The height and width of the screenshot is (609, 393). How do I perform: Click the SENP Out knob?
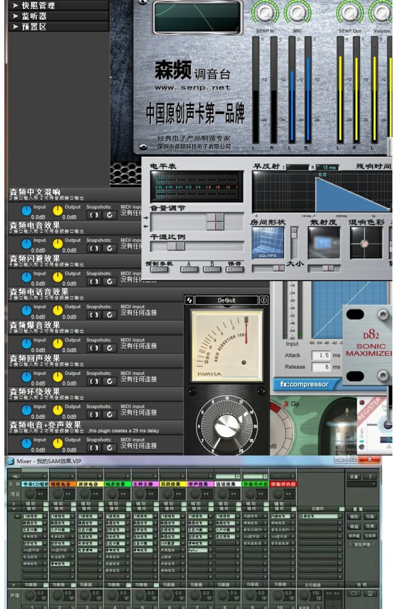[349, 13]
